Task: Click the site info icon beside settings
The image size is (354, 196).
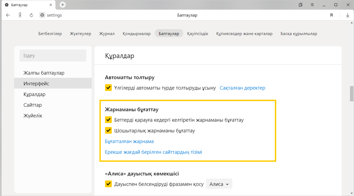Action: pos(42,15)
